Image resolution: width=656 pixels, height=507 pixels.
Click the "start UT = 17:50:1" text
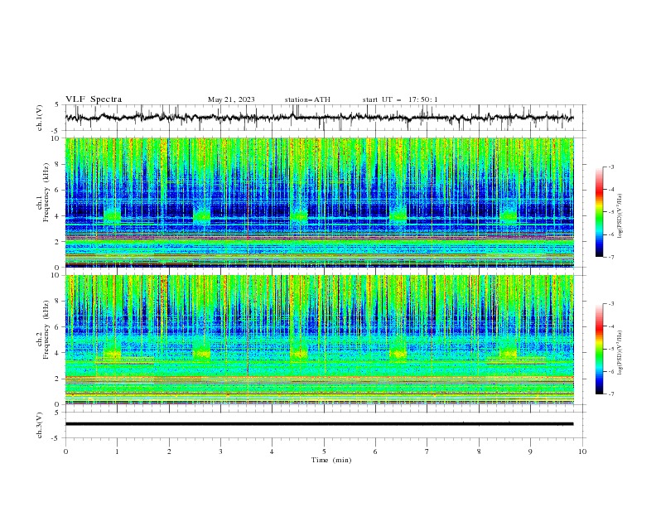point(400,99)
